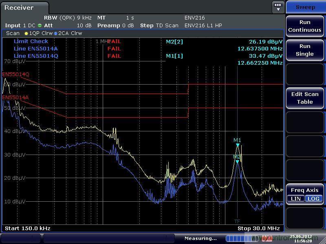Click the yellow 1QP trace indicator dot

pos(26,33)
